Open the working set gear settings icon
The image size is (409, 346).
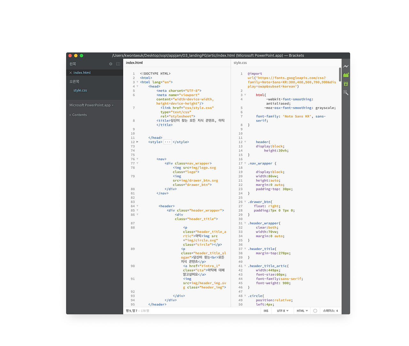[x=111, y=64]
